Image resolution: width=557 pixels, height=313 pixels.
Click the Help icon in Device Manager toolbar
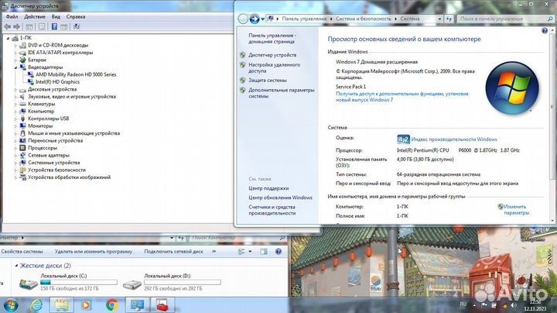(54, 26)
